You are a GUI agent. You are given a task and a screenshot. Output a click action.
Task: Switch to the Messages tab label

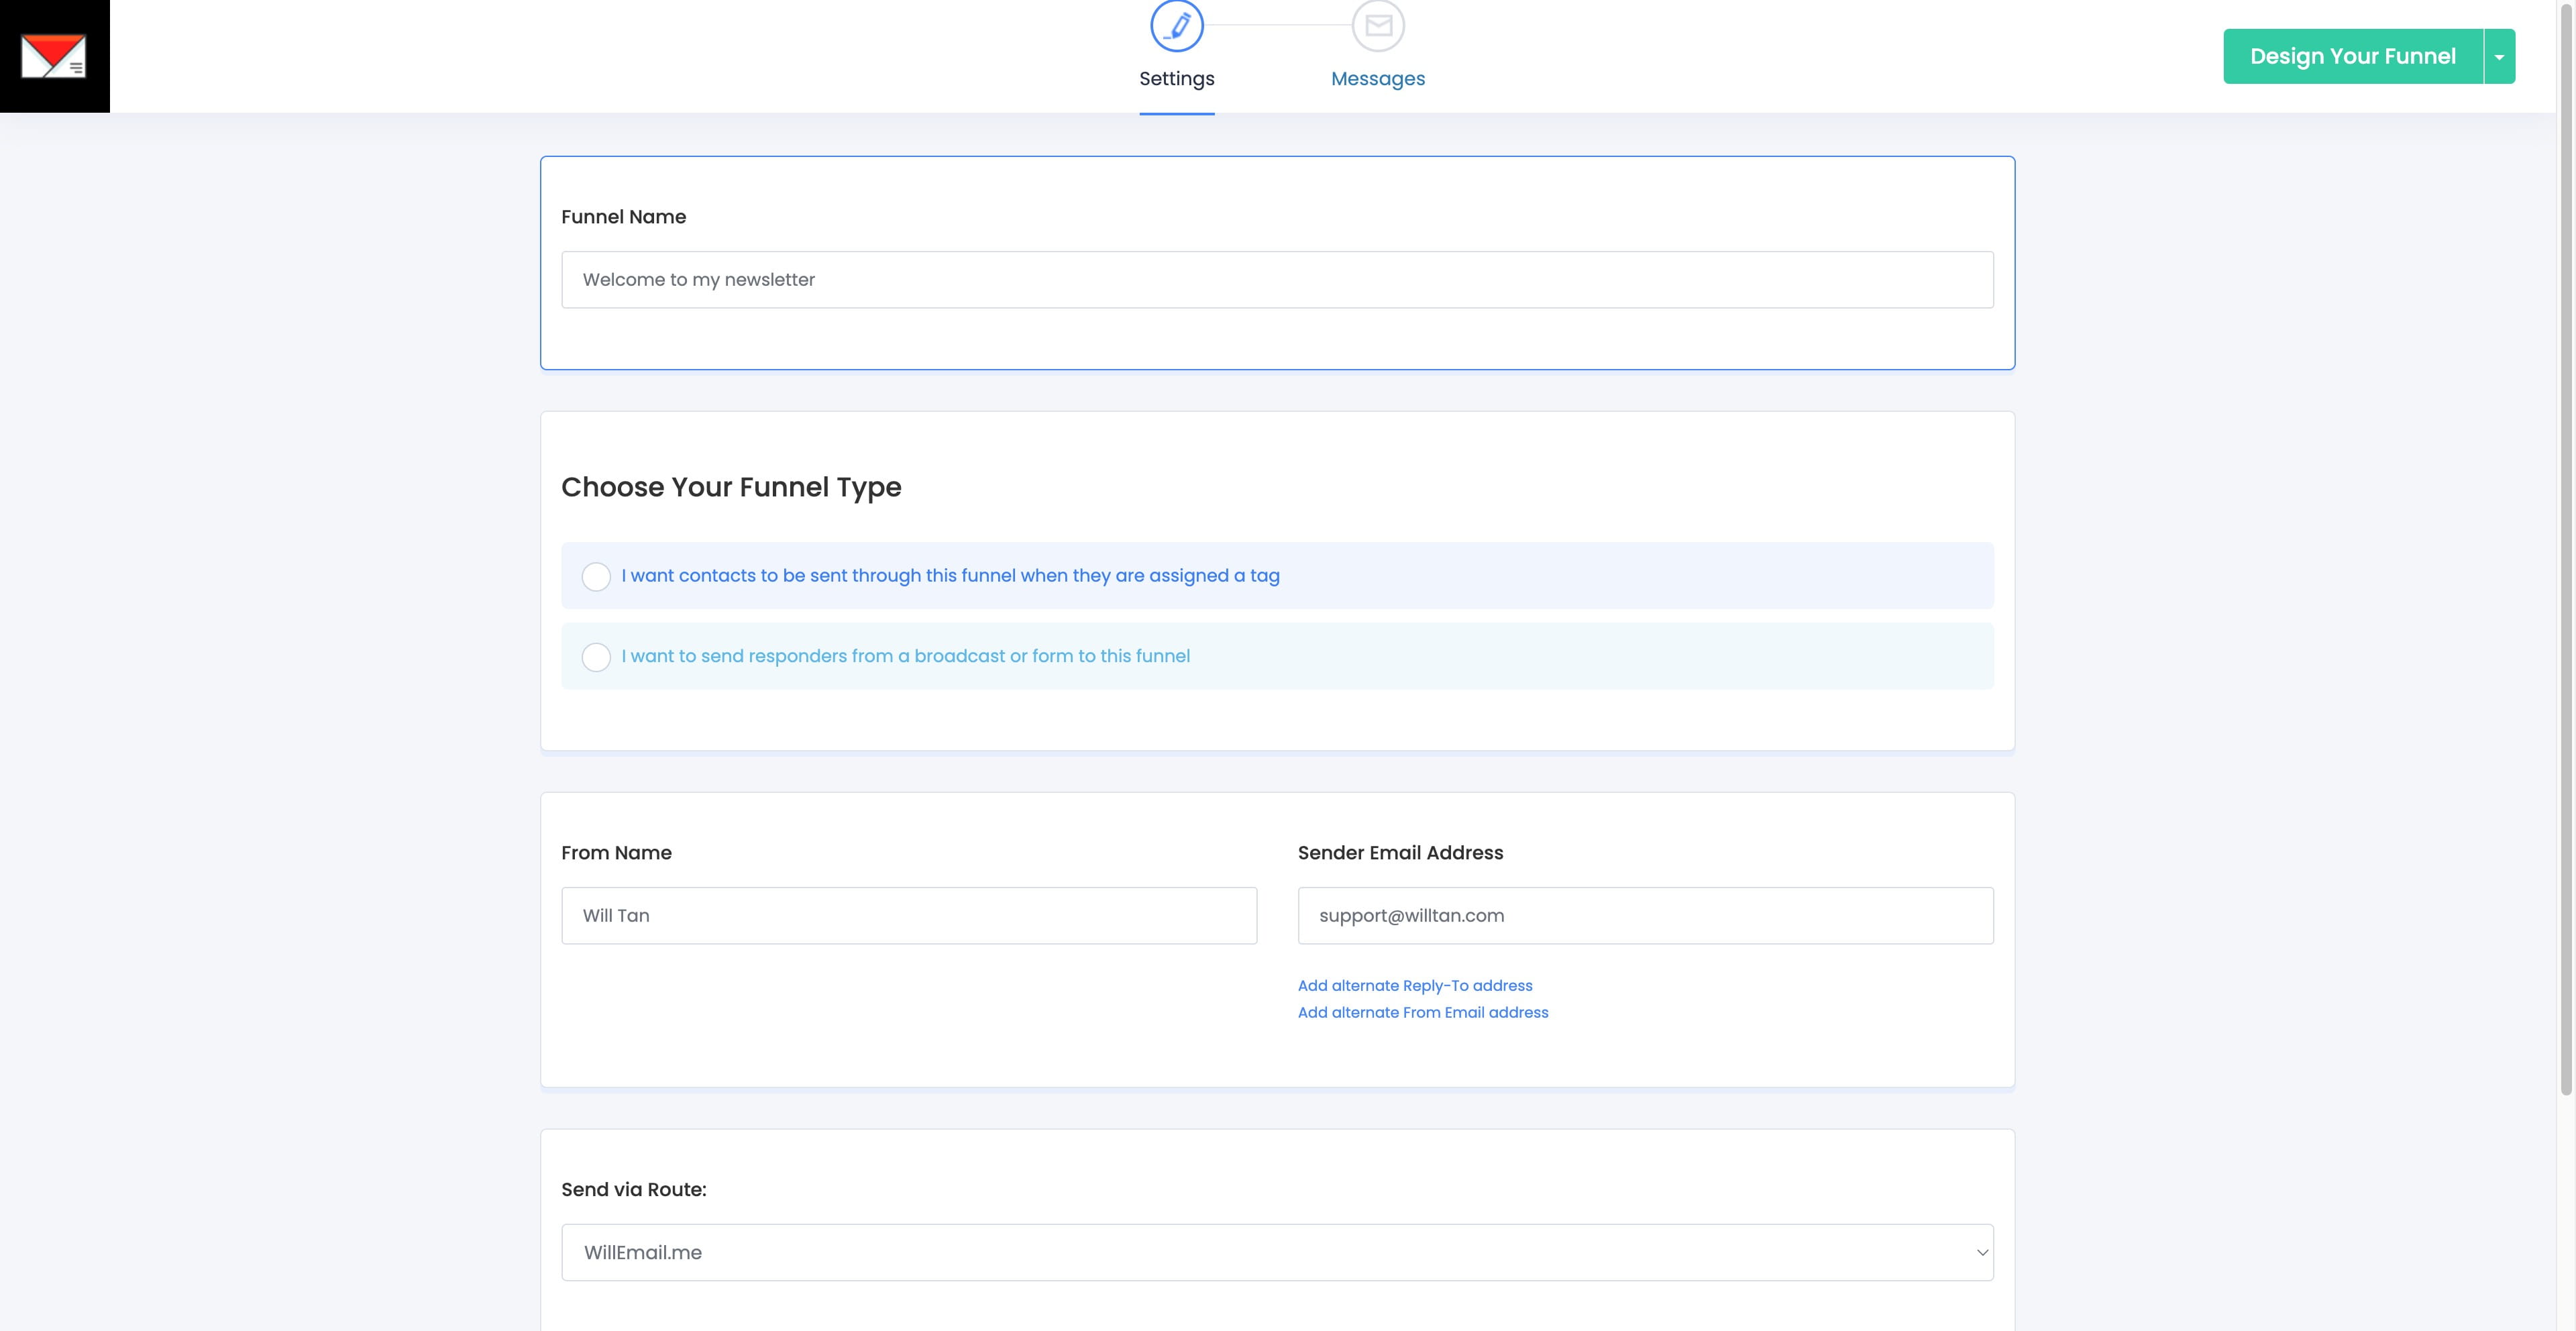(1377, 79)
